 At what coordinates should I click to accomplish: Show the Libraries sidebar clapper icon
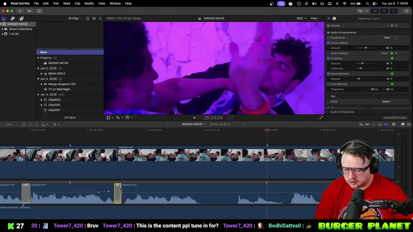coord(4,18)
